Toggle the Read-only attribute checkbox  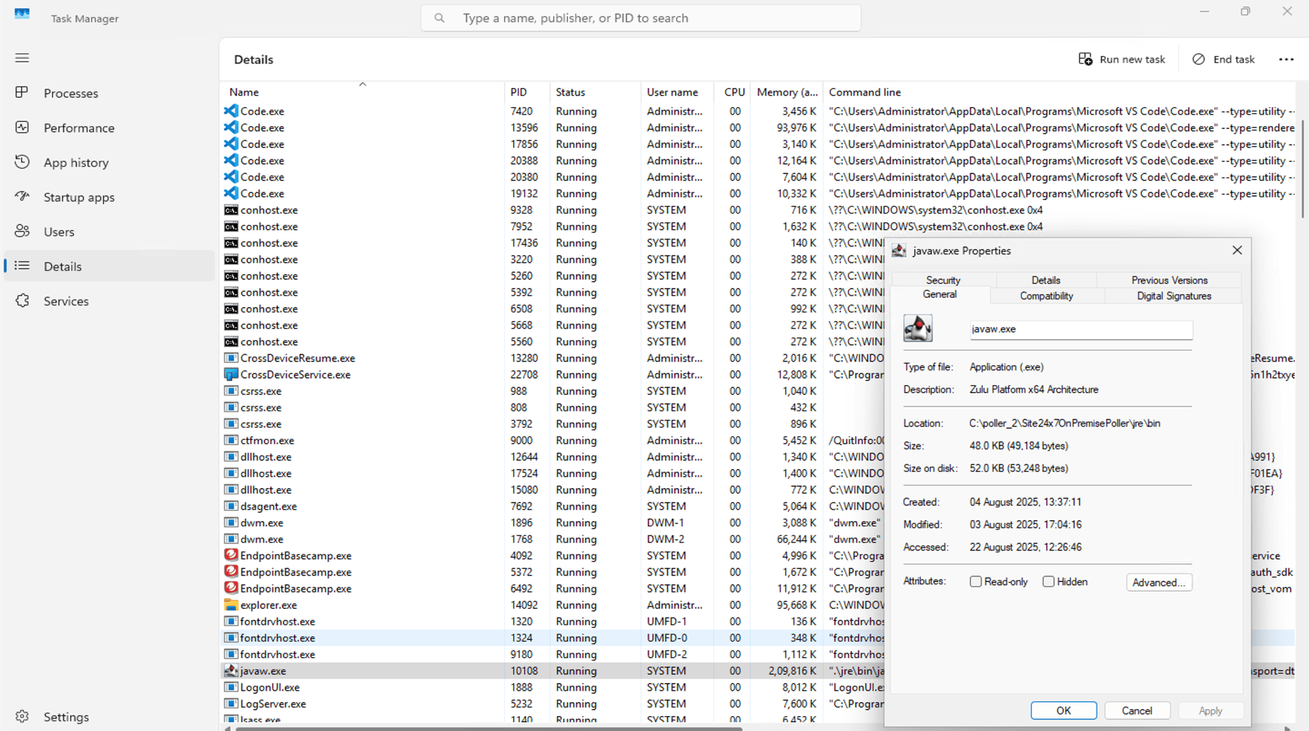click(976, 582)
